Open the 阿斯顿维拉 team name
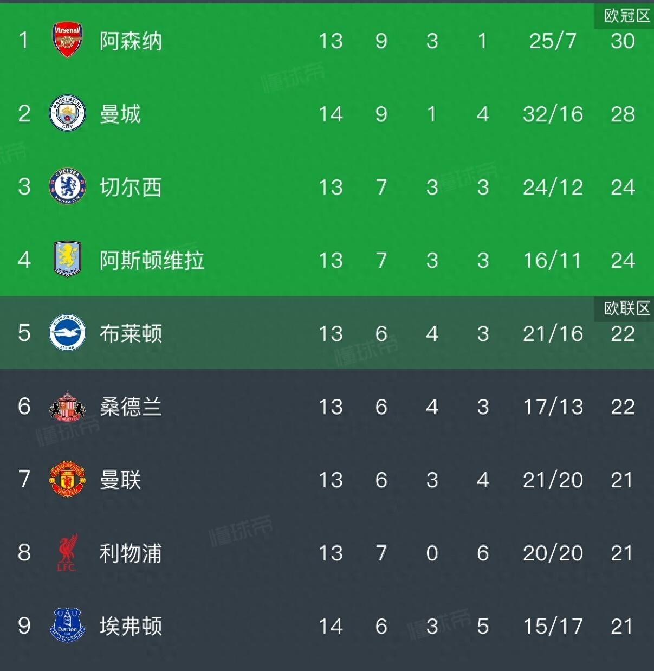The height and width of the screenshot is (671, 654). pyautogui.click(x=152, y=261)
